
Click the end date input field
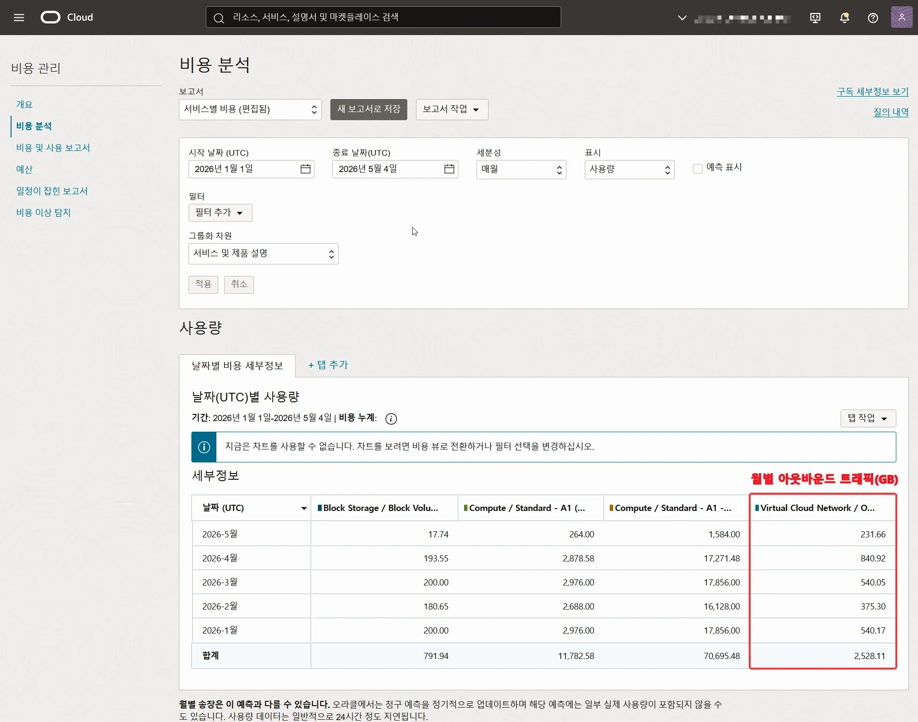[x=395, y=169]
